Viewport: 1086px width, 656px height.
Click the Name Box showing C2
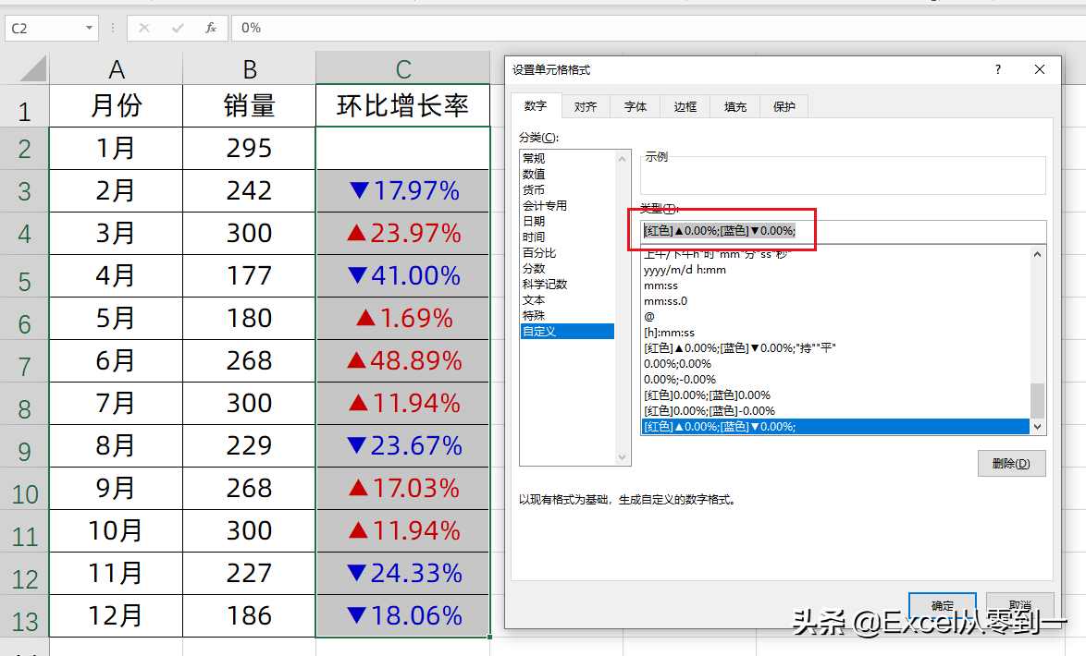point(44,29)
